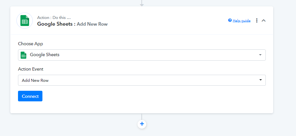This screenshot has width=296, height=136.
Task: Click the Choose App dropdown arrow
Action: tap(260, 55)
